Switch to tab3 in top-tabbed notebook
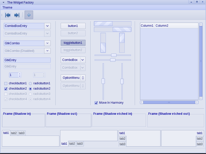 click(x=22, y=133)
